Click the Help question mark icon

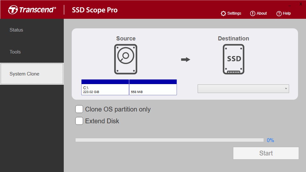click(x=279, y=13)
